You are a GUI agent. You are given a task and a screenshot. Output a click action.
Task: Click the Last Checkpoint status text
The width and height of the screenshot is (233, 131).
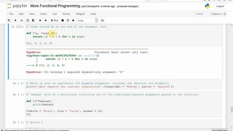[x=98, y=6]
